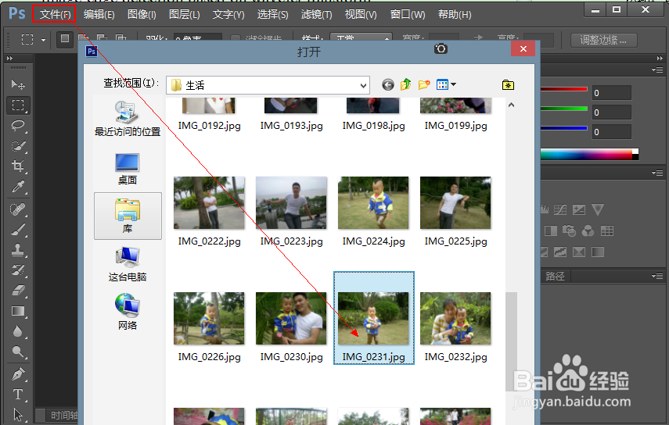The image size is (669, 425).
Task: Adjust the red color slider
Action: (x=564, y=89)
